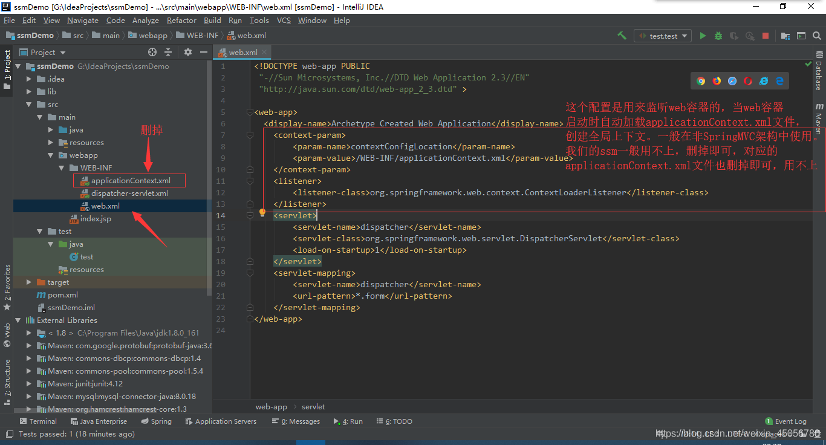Viewport: 826px width, 445px height.
Task: Collapse the WEB-INF folder
Action: tap(62, 168)
